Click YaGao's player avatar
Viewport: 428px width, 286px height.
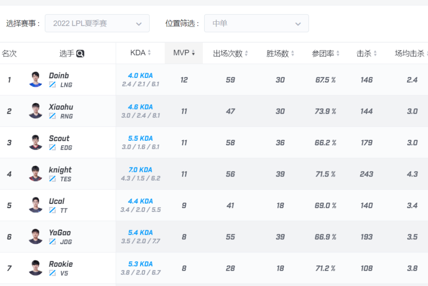36,236
